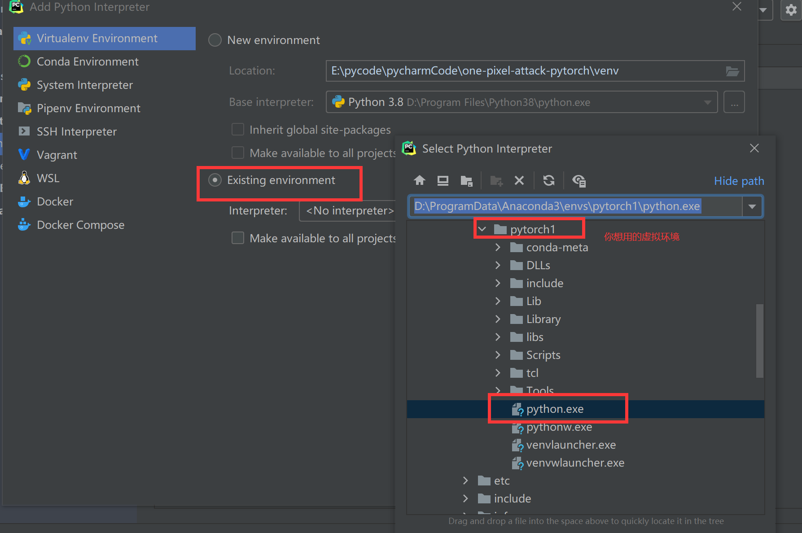Toggle Inherit global site-packages checkbox
The image size is (802, 533).
238,129
